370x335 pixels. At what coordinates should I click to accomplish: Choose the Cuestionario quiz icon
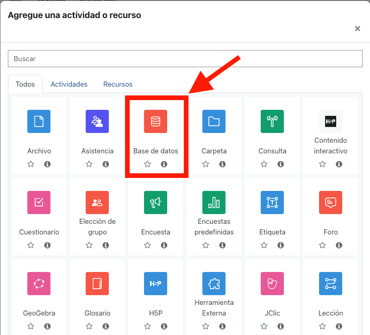coord(39,202)
